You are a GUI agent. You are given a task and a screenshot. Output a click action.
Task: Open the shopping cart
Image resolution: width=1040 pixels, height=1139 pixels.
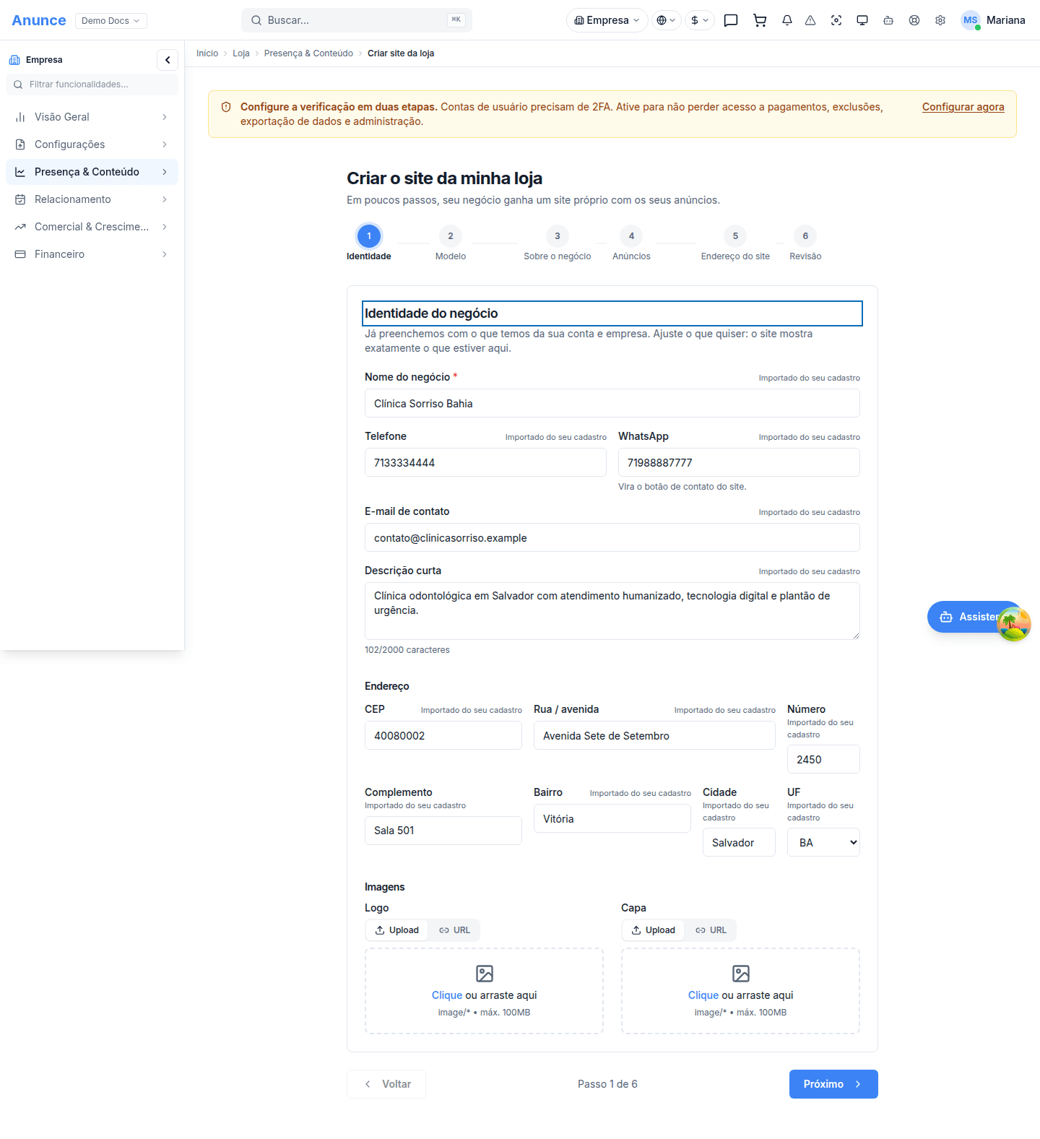tap(760, 20)
